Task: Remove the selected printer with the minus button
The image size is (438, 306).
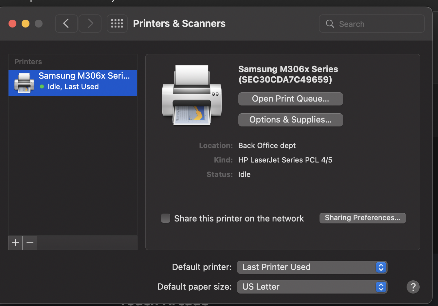Action: tap(30, 243)
